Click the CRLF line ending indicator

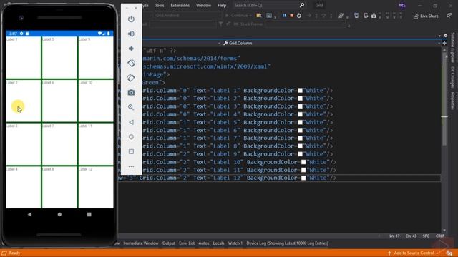440,236
